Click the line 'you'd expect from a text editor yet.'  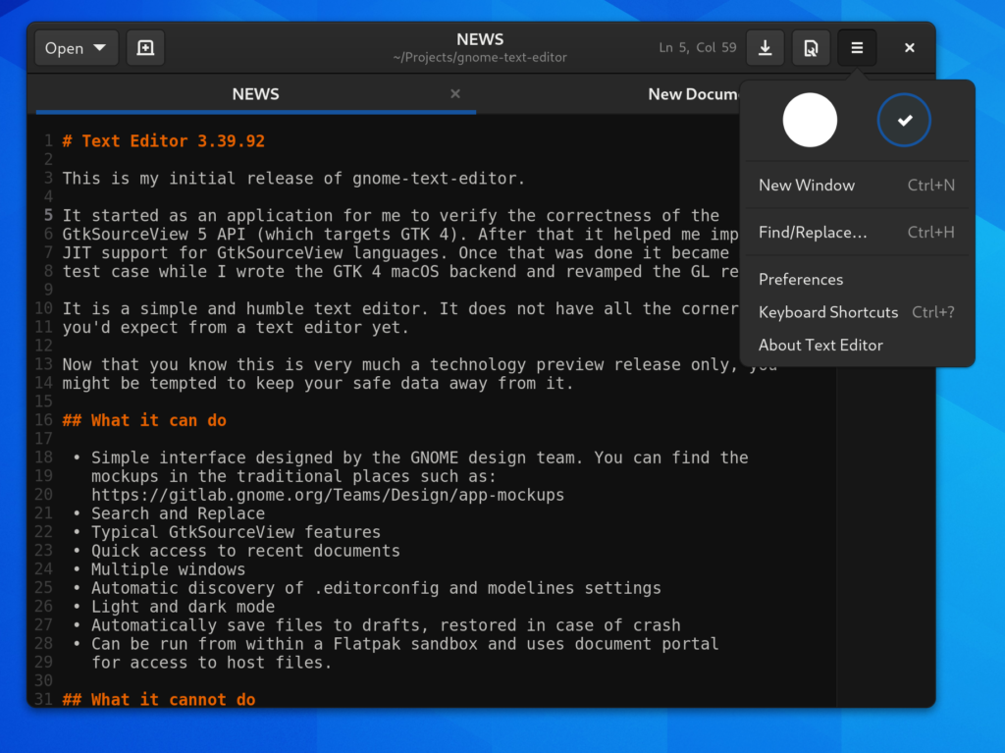point(236,327)
